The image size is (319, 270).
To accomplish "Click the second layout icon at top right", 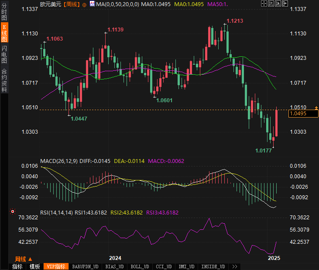I will [271, 4].
